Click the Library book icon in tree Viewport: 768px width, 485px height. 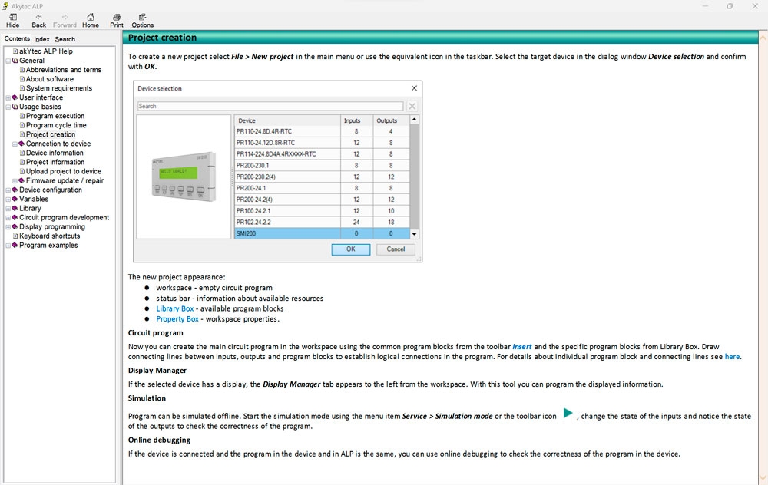click(x=15, y=209)
